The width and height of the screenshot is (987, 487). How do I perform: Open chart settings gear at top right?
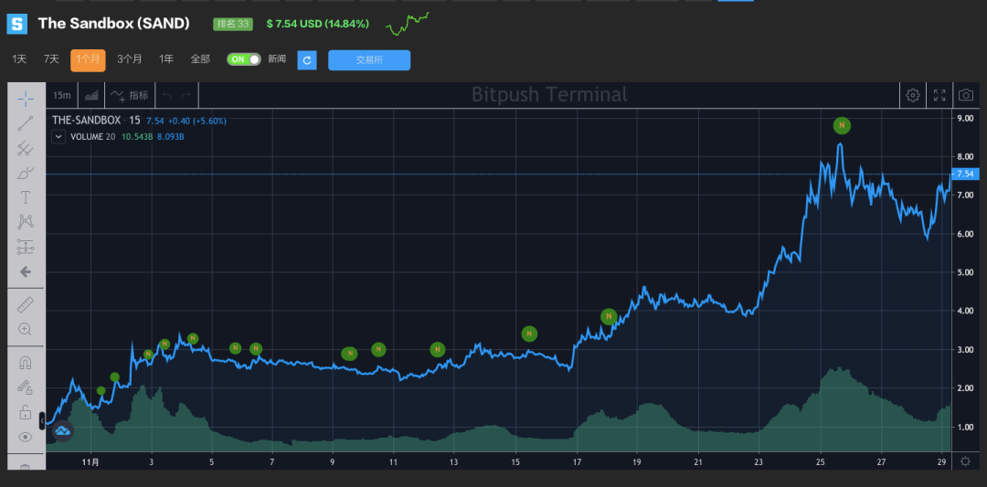tap(913, 96)
